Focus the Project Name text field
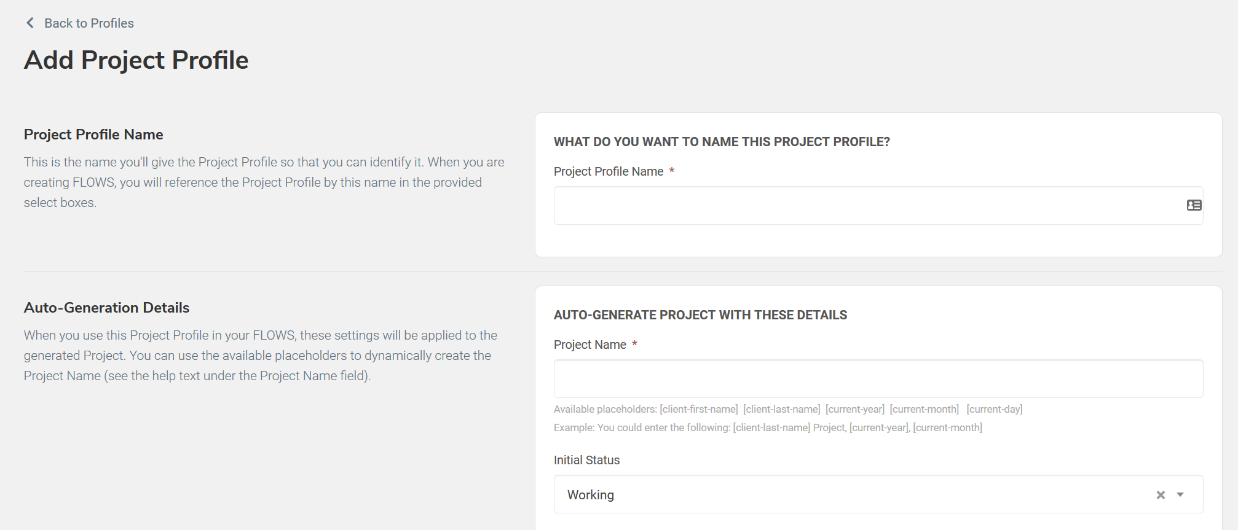This screenshot has width=1238, height=530. point(878,379)
